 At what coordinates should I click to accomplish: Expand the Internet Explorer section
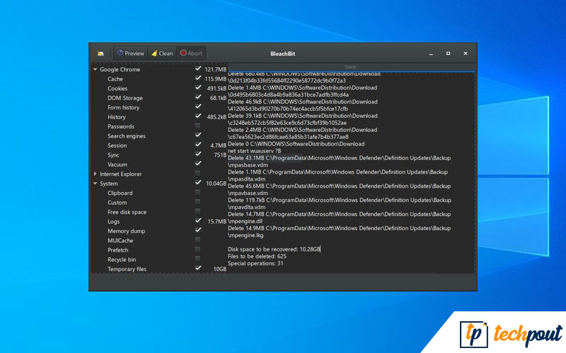coord(95,174)
